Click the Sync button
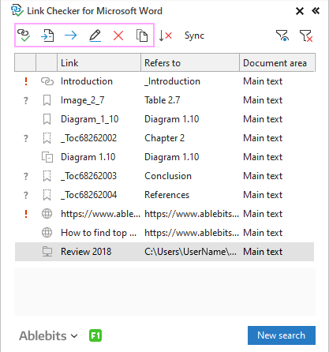The image size is (329, 352). 194,36
